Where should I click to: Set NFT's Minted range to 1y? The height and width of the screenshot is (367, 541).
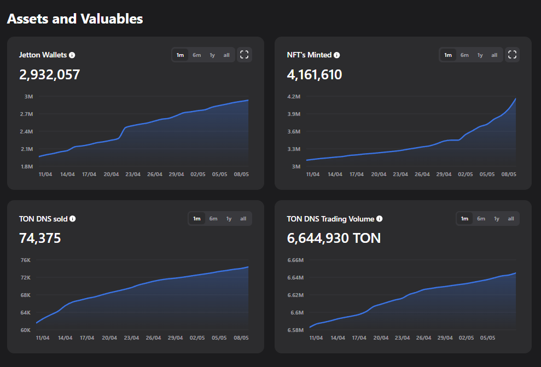click(x=480, y=55)
